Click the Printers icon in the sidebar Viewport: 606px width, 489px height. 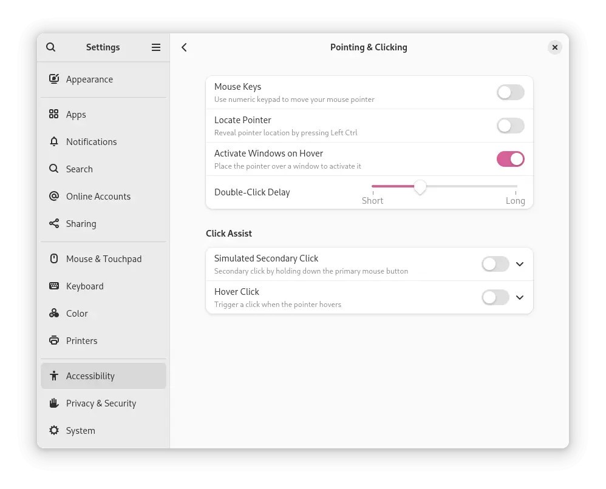(54, 340)
